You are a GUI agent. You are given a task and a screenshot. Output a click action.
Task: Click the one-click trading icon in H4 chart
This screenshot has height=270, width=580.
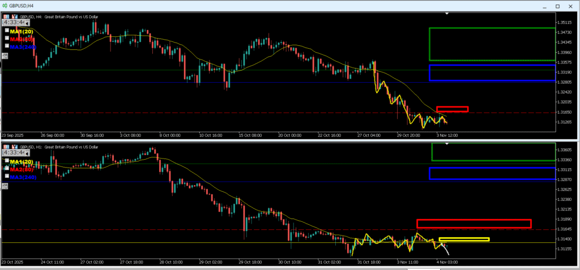14,17
